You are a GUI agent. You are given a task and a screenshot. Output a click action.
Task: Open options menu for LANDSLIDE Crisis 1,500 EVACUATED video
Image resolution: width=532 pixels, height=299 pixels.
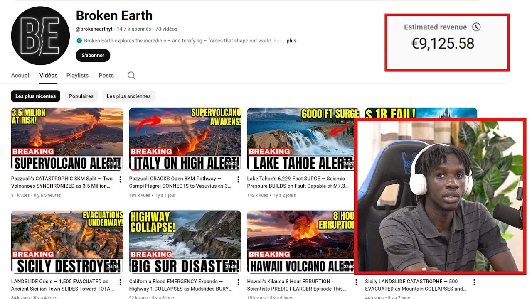120,282
